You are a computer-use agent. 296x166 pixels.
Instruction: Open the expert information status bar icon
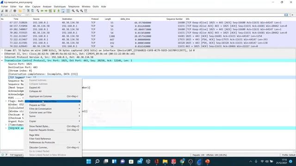click(2, 155)
